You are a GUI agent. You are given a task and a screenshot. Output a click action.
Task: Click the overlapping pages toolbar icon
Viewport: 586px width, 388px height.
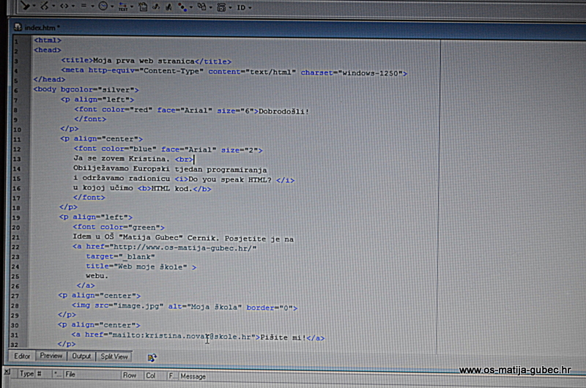coord(202,7)
